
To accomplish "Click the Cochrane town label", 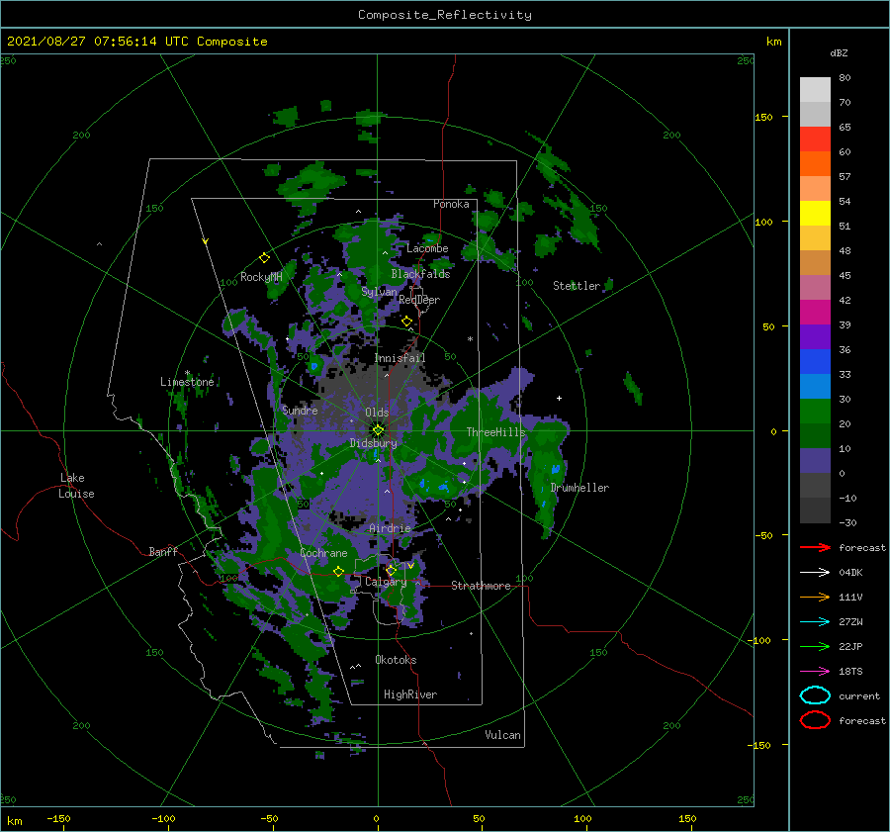I will (x=323, y=553).
